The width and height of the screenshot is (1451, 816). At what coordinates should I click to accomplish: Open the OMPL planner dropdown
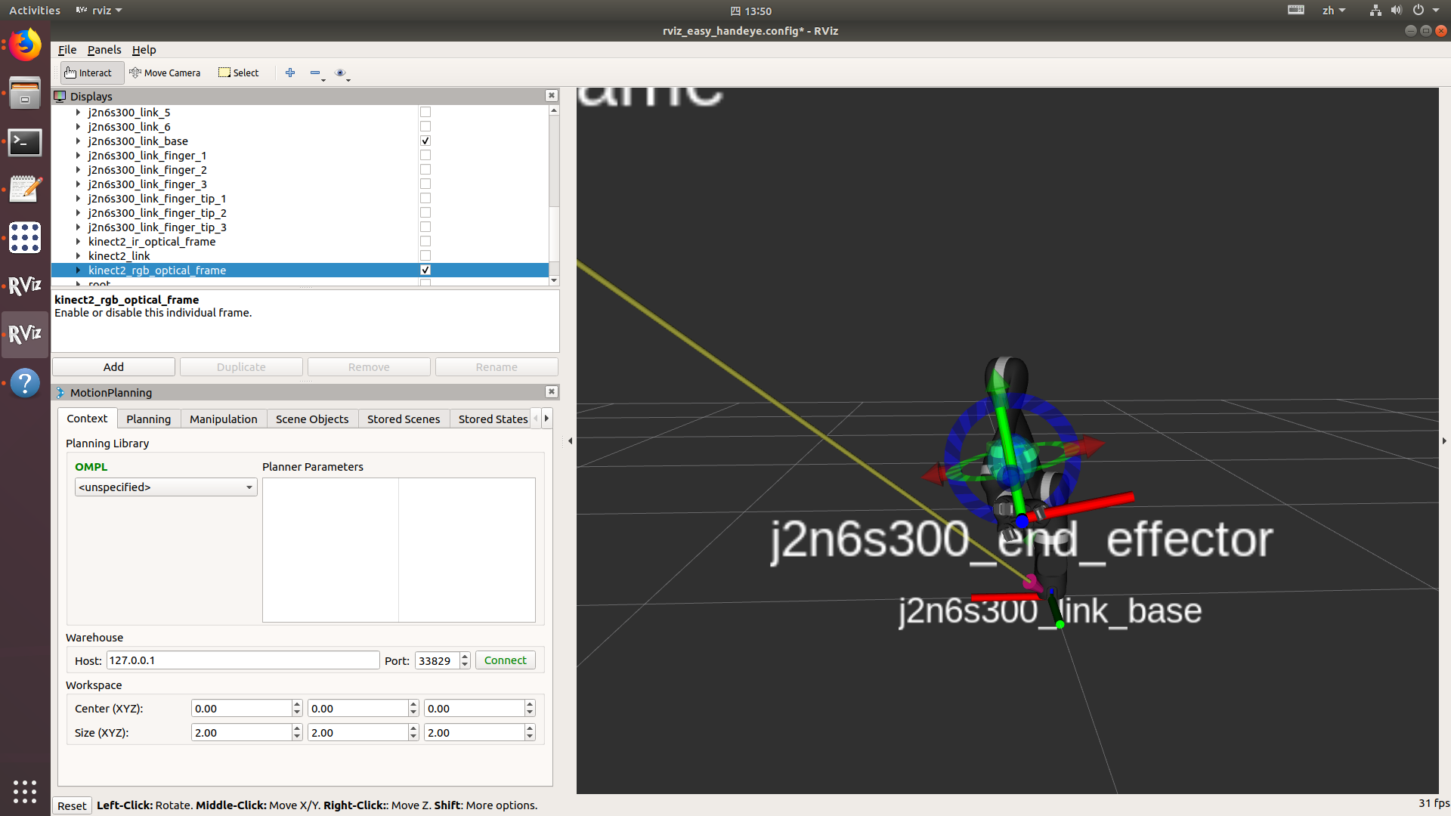click(x=166, y=487)
